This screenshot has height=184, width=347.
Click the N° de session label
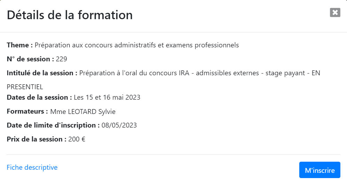[30, 59]
